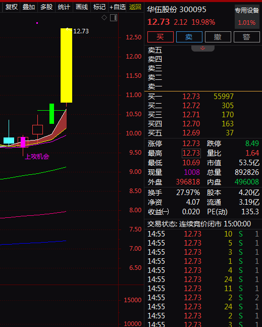Click the yellow 返回 return button

click(x=135, y=7)
